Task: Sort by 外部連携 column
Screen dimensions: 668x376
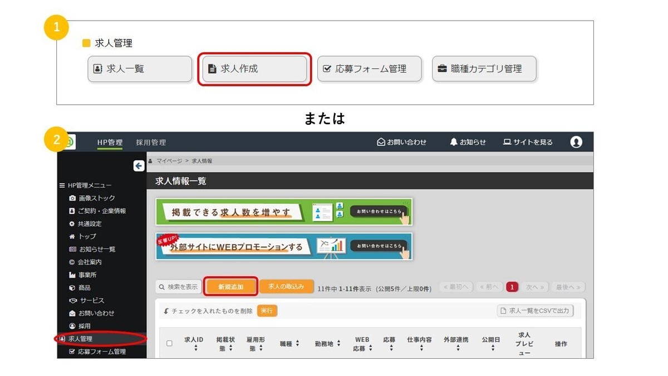Action: (x=456, y=344)
